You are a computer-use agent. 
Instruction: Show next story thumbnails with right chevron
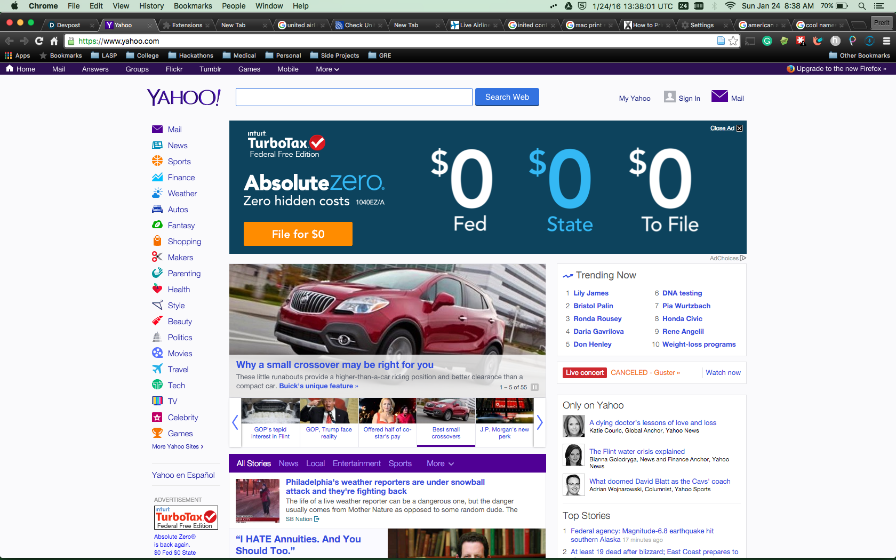540,422
